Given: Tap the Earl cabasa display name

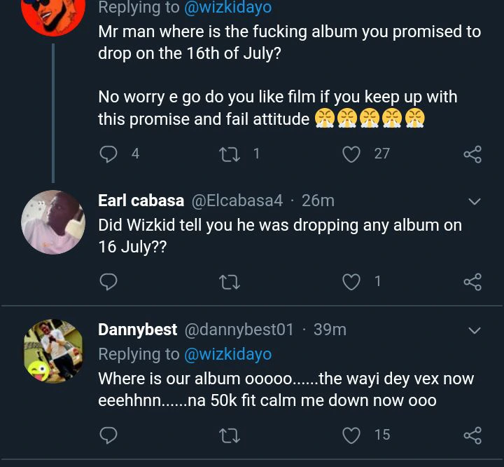Looking at the screenshot, I should (141, 201).
